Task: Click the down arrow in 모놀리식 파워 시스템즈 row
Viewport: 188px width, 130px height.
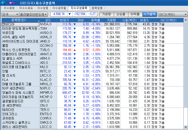Action: [74, 93]
